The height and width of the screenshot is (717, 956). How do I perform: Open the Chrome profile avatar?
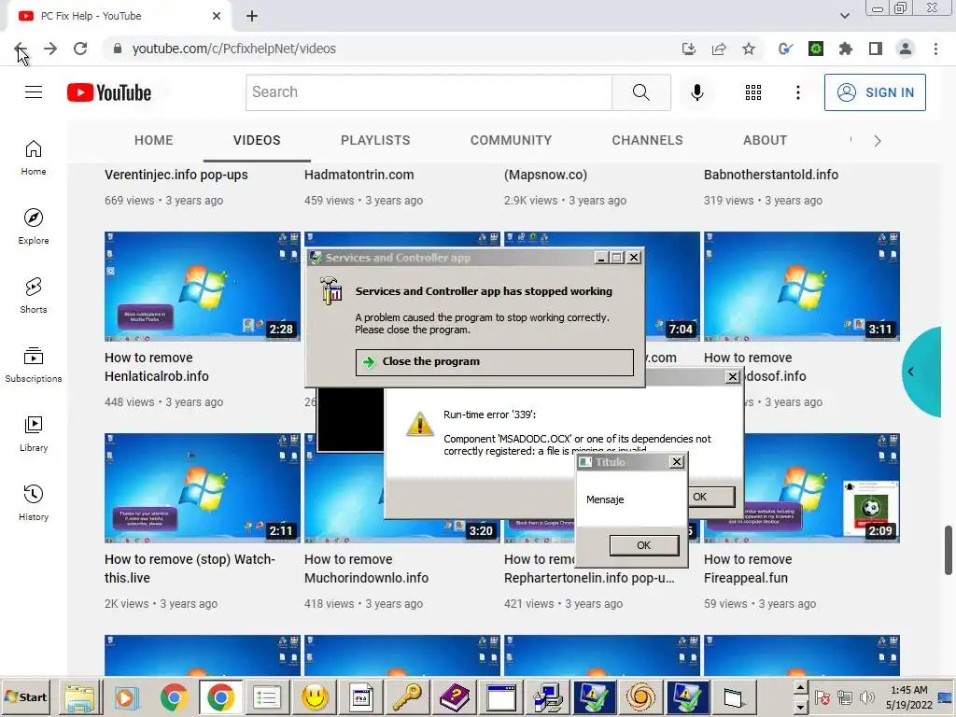click(906, 49)
